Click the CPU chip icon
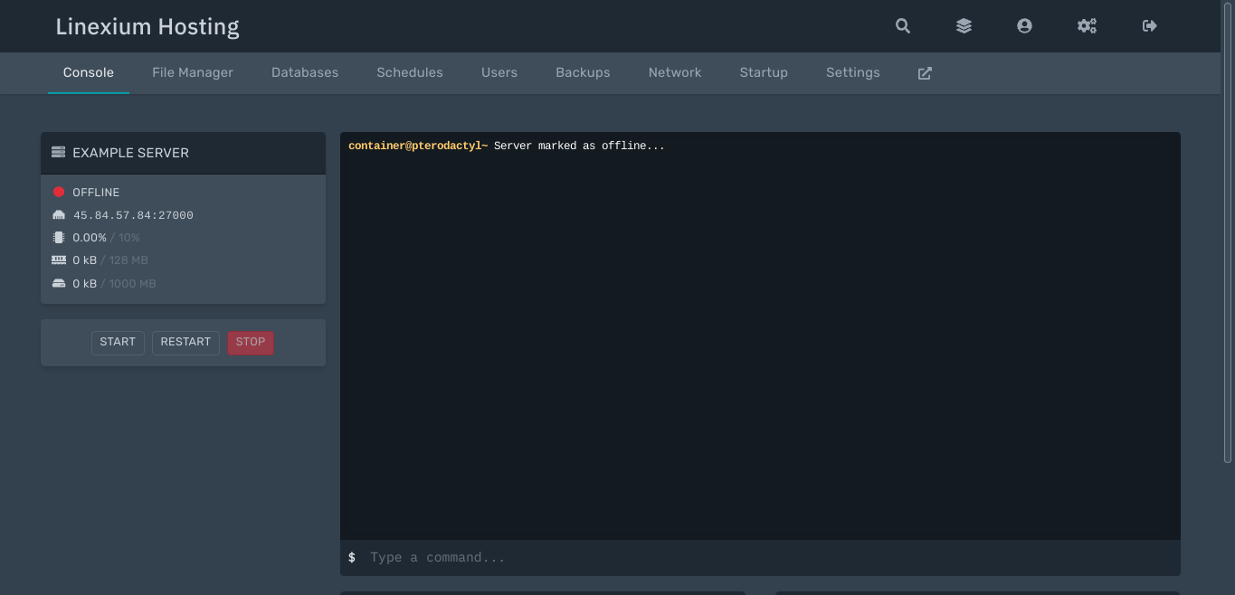Image resolution: width=1235 pixels, height=595 pixels. pyautogui.click(x=59, y=238)
